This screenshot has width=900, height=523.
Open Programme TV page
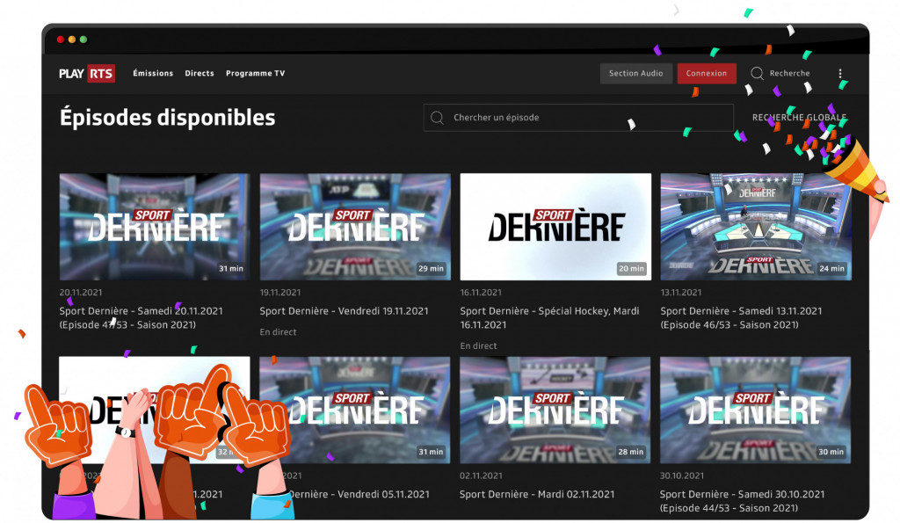point(256,74)
